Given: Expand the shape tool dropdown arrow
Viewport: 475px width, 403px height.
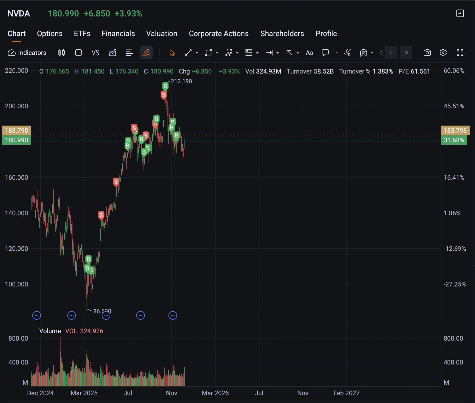Looking at the screenshot, I should point(217,53).
